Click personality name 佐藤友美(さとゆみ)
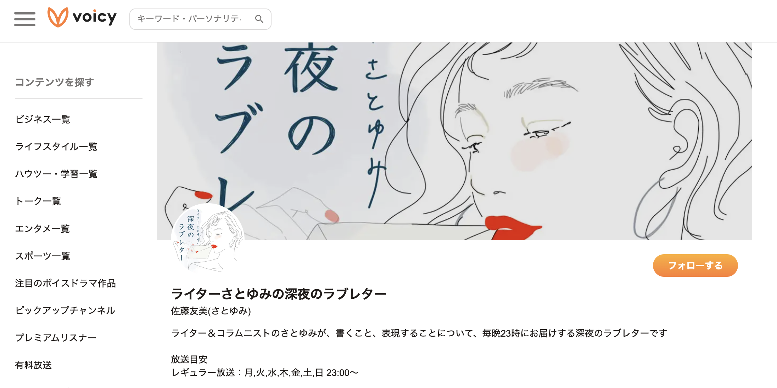This screenshot has height=388, width=777. click(x=211, y=311)
